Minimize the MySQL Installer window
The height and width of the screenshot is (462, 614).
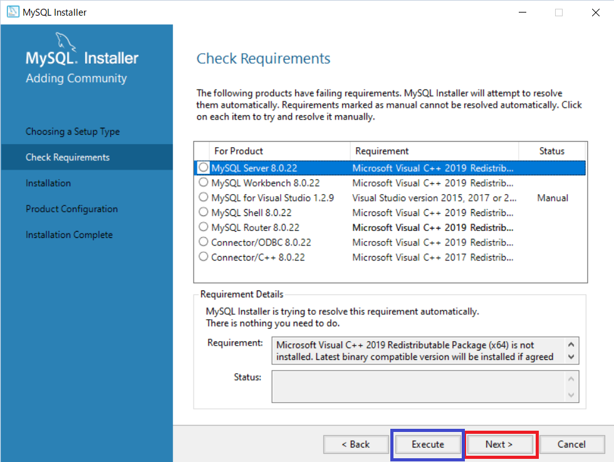click(x=523, y=12)
